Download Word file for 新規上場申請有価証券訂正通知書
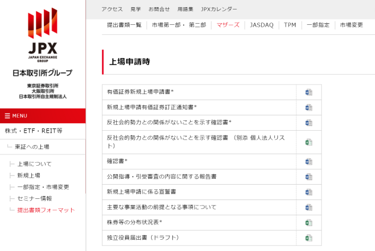Screen dimensions: 375x251 [308, 108]
